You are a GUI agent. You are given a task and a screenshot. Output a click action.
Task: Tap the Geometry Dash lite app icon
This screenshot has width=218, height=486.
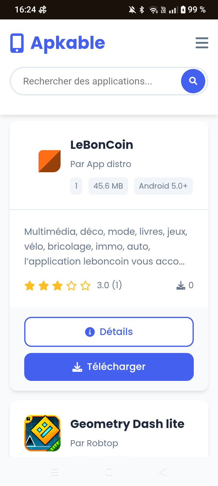(42, 433)
